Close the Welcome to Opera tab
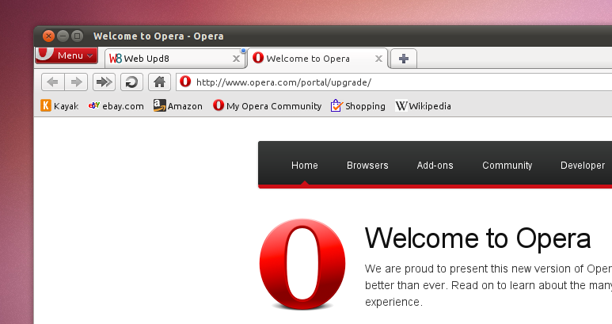This screenshot has width=612, height=324. pyautogui.click(x=378, y=59)
